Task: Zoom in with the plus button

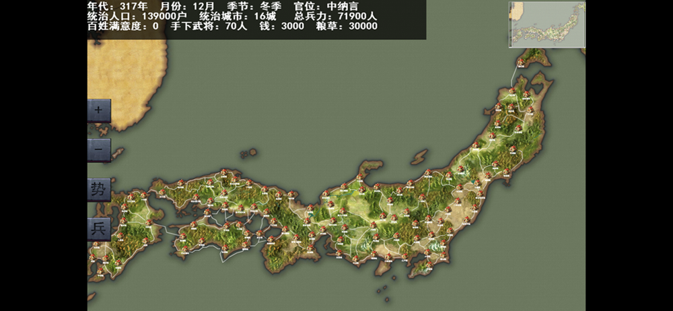Action: [x=99, y=111]
